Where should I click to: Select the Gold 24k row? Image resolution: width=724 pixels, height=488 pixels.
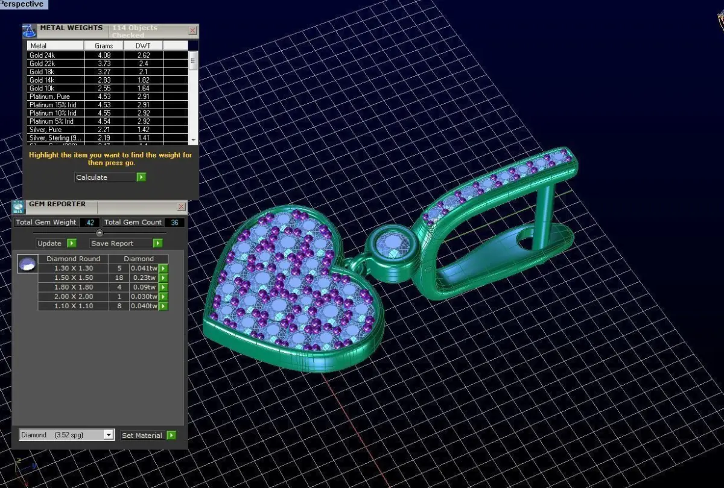click(x=108, y=55)
